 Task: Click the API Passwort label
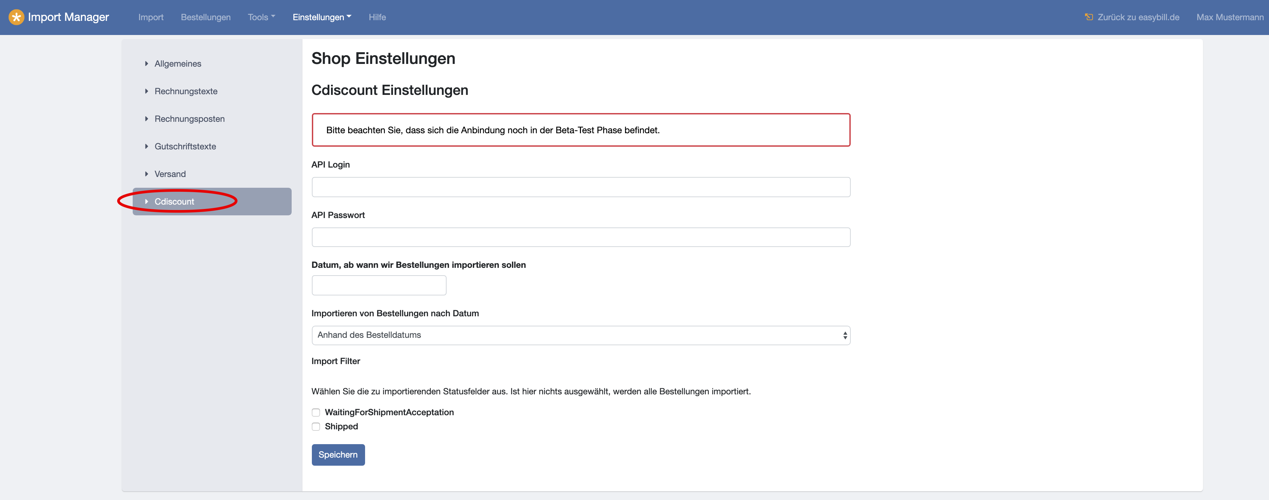click(338, 215)
